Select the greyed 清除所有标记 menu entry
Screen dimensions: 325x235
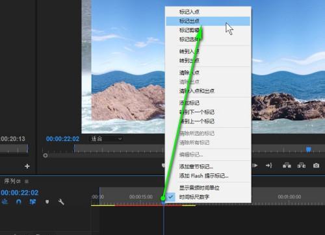(208, 142)
